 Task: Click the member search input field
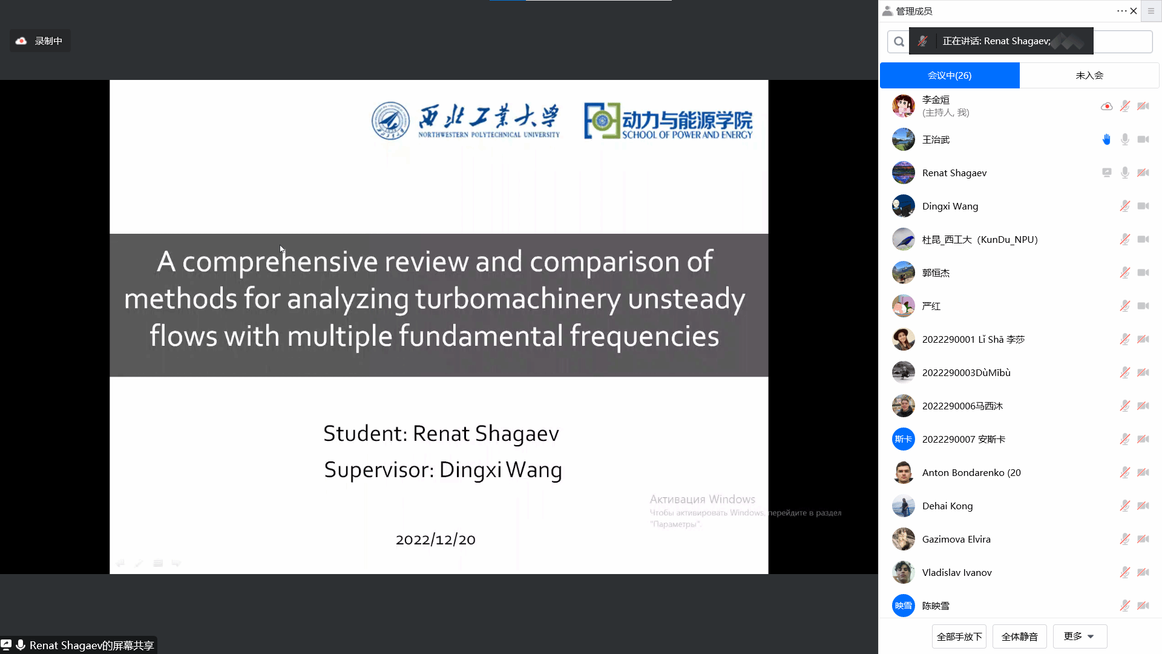point(1123,42)
